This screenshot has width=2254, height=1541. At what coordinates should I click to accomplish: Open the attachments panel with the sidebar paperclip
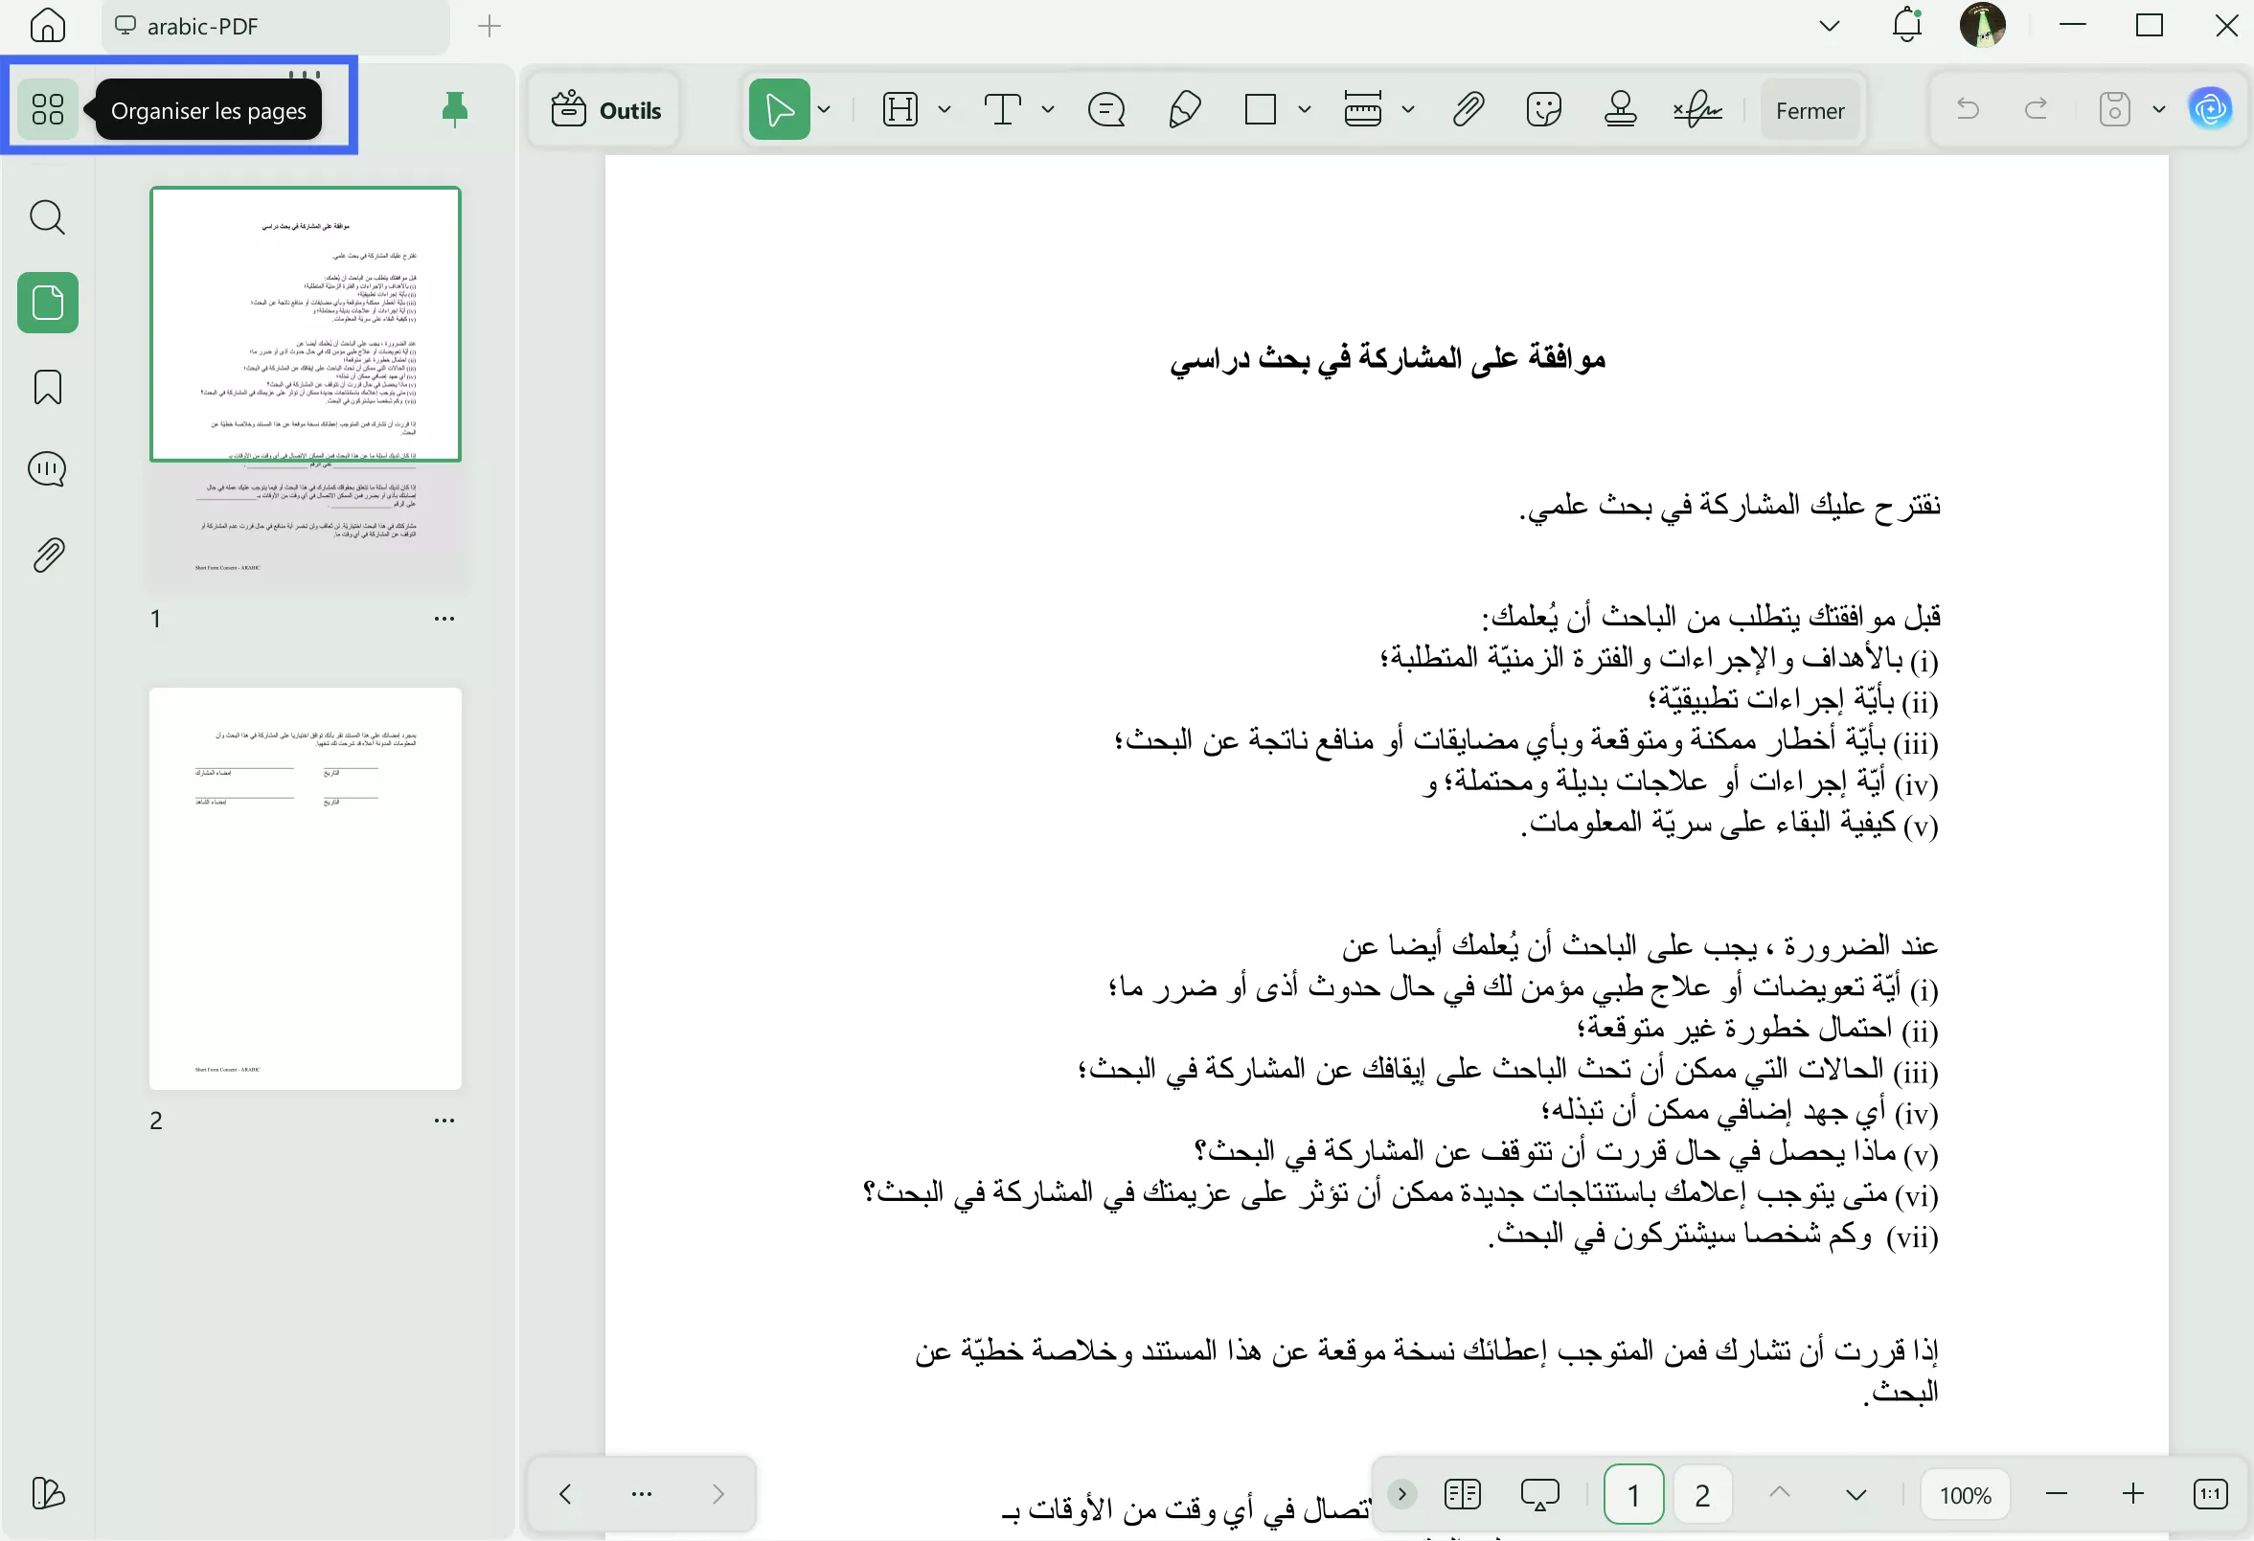[x=47, y=555]
